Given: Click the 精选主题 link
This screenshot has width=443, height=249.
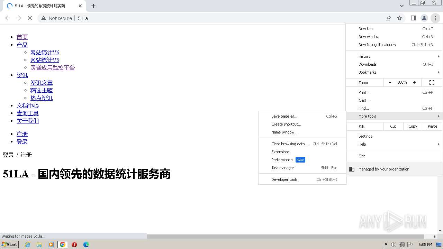Looking at the screenshot, I should click(42, 90).
